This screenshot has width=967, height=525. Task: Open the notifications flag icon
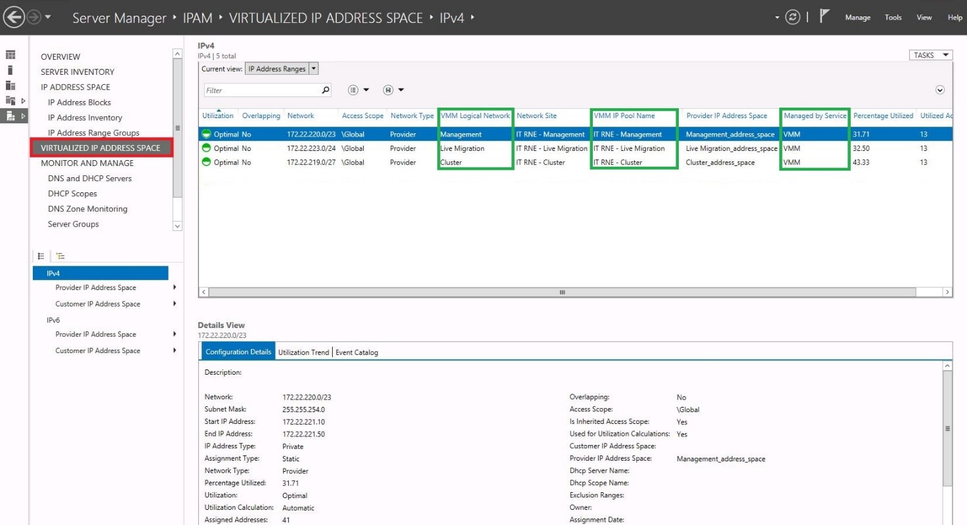[x=823, y=16]
